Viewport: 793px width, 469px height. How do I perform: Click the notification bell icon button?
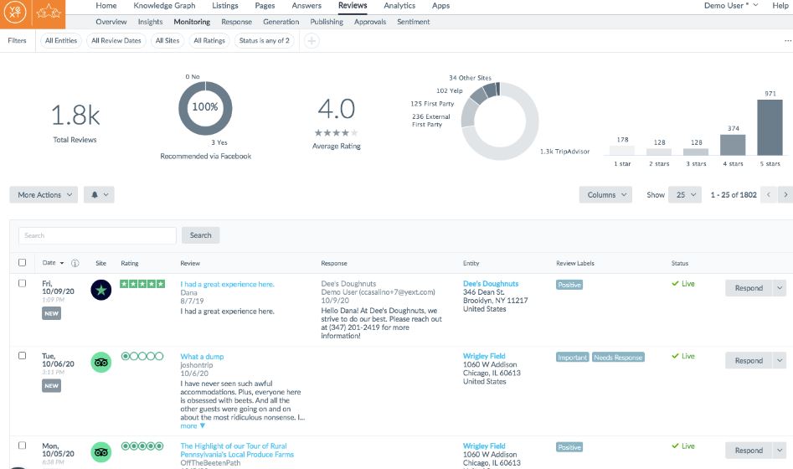(99, 195)
